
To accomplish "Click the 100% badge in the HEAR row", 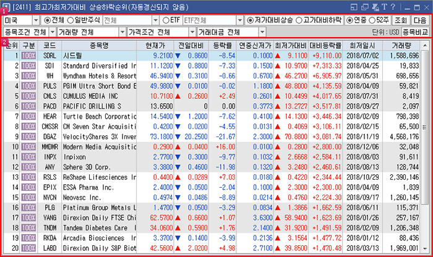I will click(x=28, y=117).
